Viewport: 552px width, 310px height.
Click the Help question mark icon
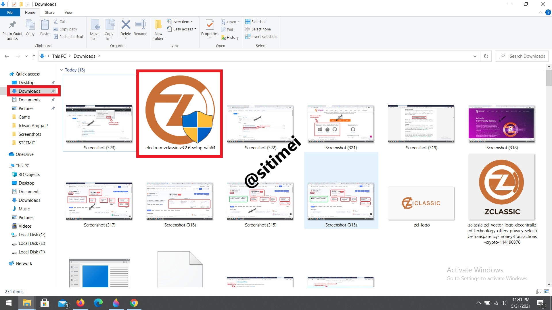coord(548,12)
